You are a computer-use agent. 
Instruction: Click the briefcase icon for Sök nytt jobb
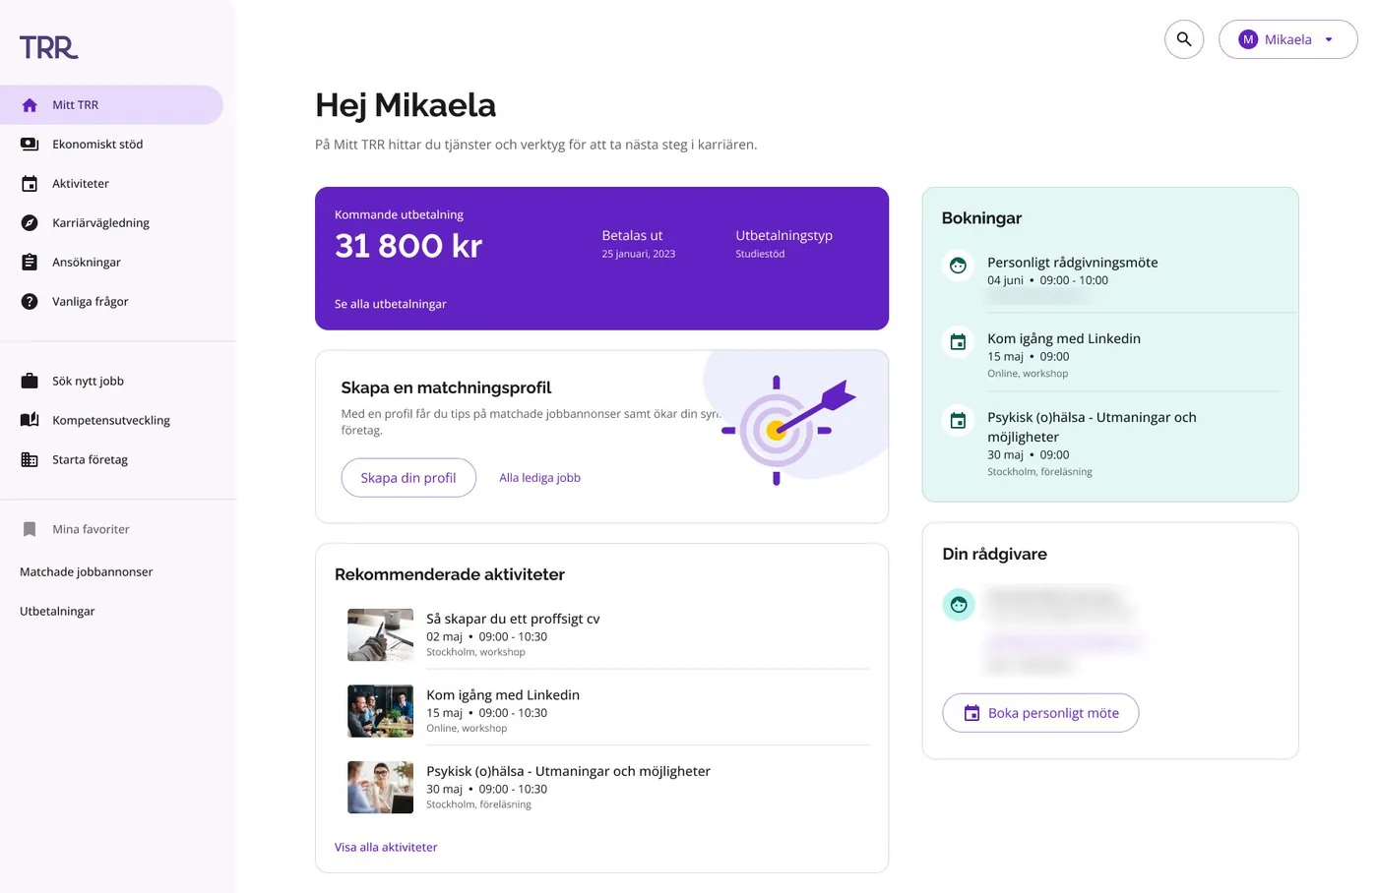coord(30,381)
